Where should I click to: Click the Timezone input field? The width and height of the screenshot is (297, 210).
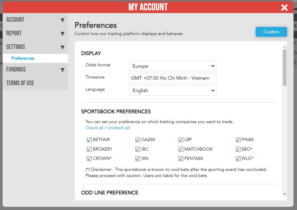click(172, 78)
